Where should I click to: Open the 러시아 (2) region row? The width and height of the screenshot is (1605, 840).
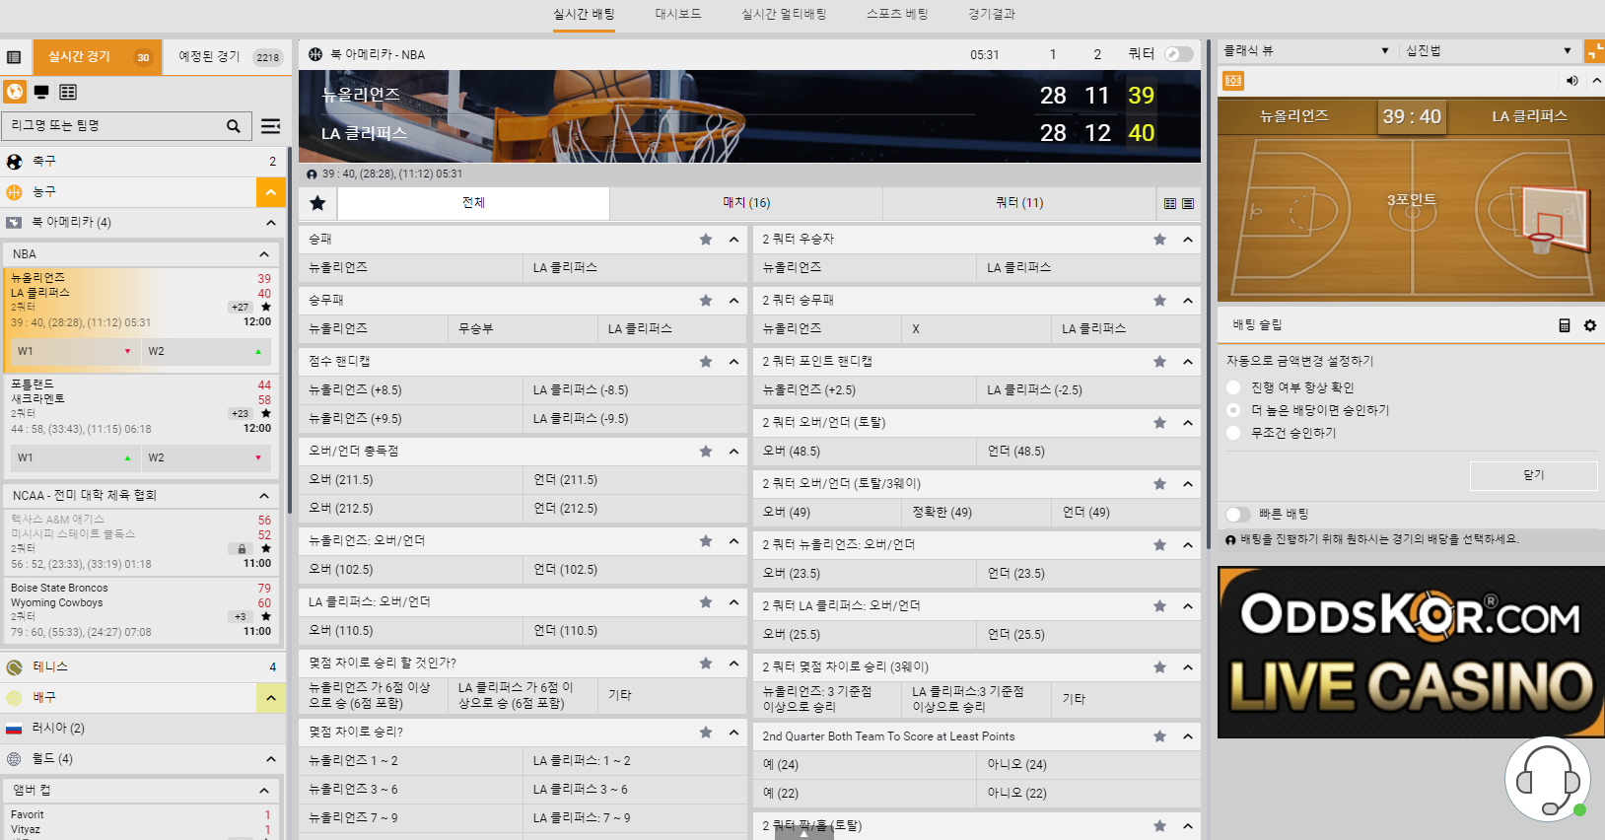144,729
